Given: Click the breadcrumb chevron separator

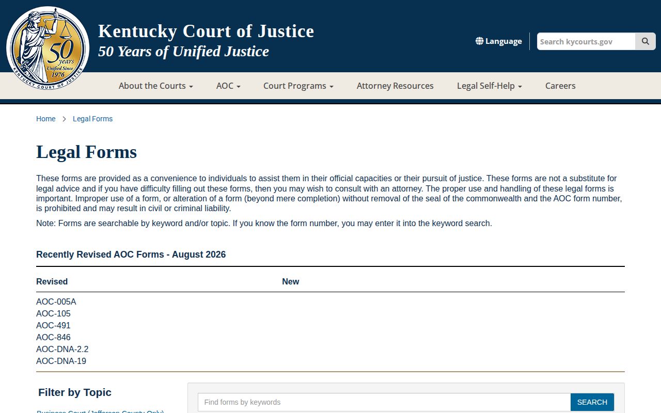Looking at the screenshot, I should 64,119.
